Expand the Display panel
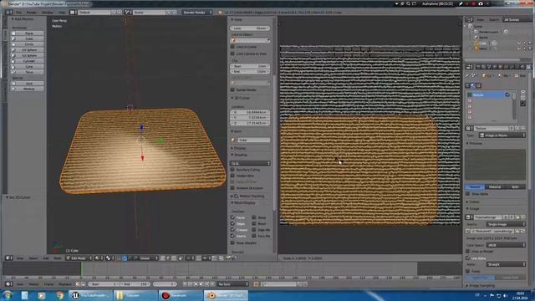 238,149
